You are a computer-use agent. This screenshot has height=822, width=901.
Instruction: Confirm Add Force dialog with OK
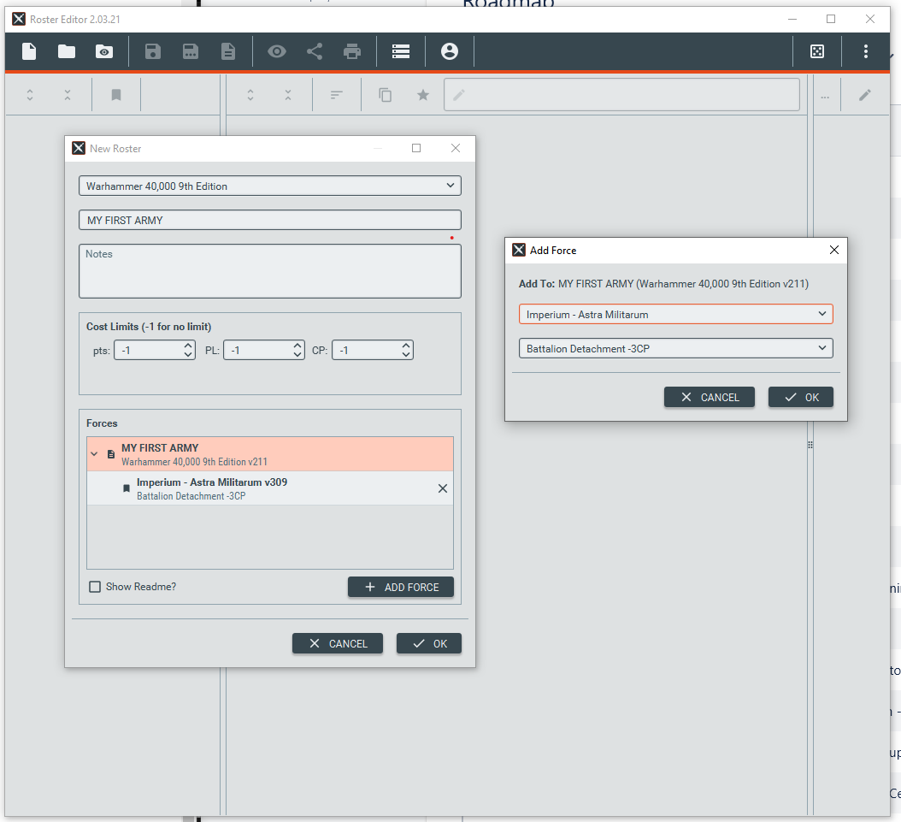[800, 397]
